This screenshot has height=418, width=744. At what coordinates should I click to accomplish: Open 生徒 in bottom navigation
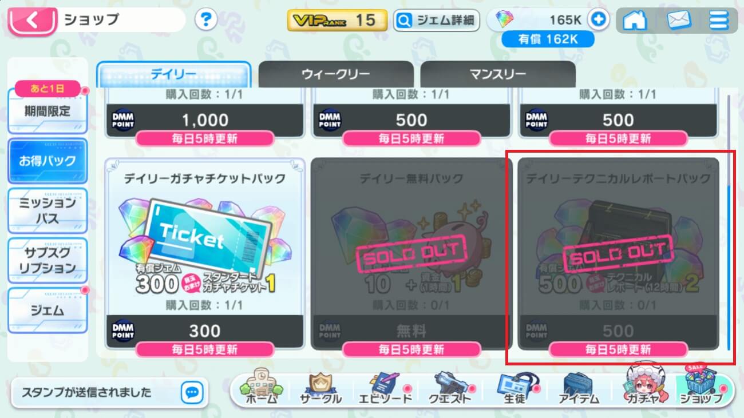point(514,388)
